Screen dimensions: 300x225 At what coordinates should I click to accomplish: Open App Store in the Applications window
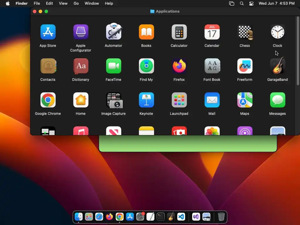[48, 32]
